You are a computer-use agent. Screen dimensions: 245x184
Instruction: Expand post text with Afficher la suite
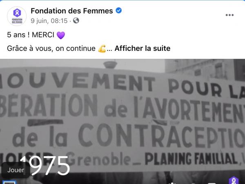[x=143, y=48]
